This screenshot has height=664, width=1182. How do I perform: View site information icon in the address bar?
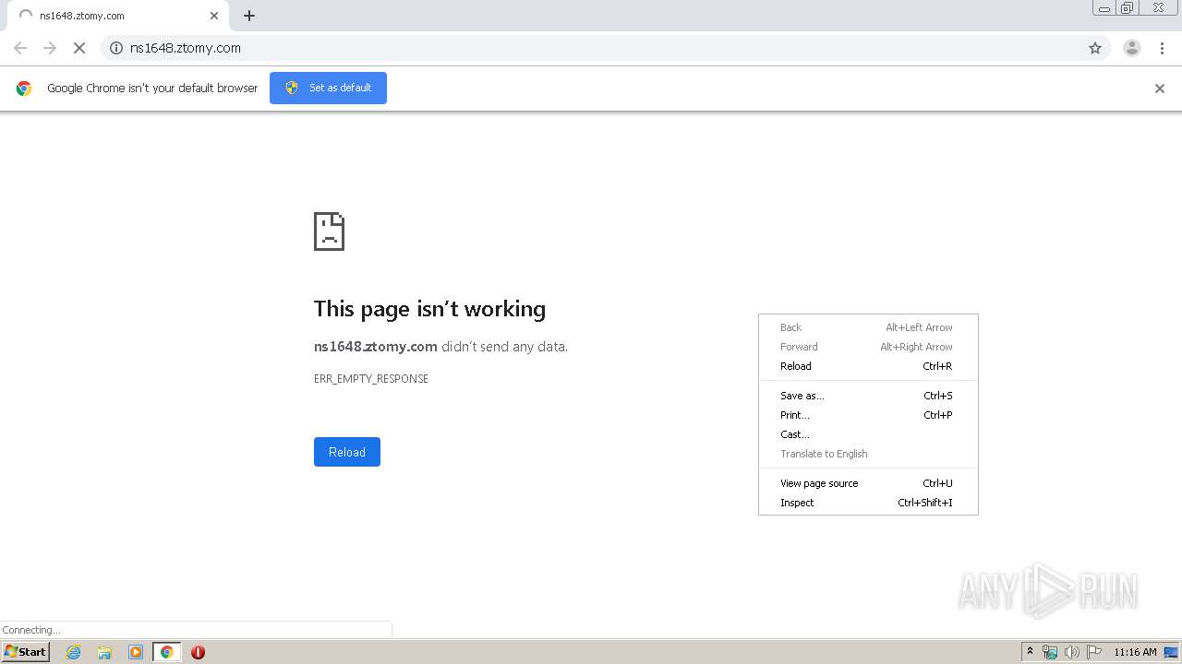[x=116, y=48]
